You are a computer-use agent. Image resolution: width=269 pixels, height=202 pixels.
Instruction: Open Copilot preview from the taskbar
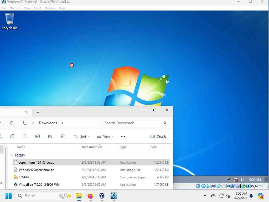[x=261, y=196]
